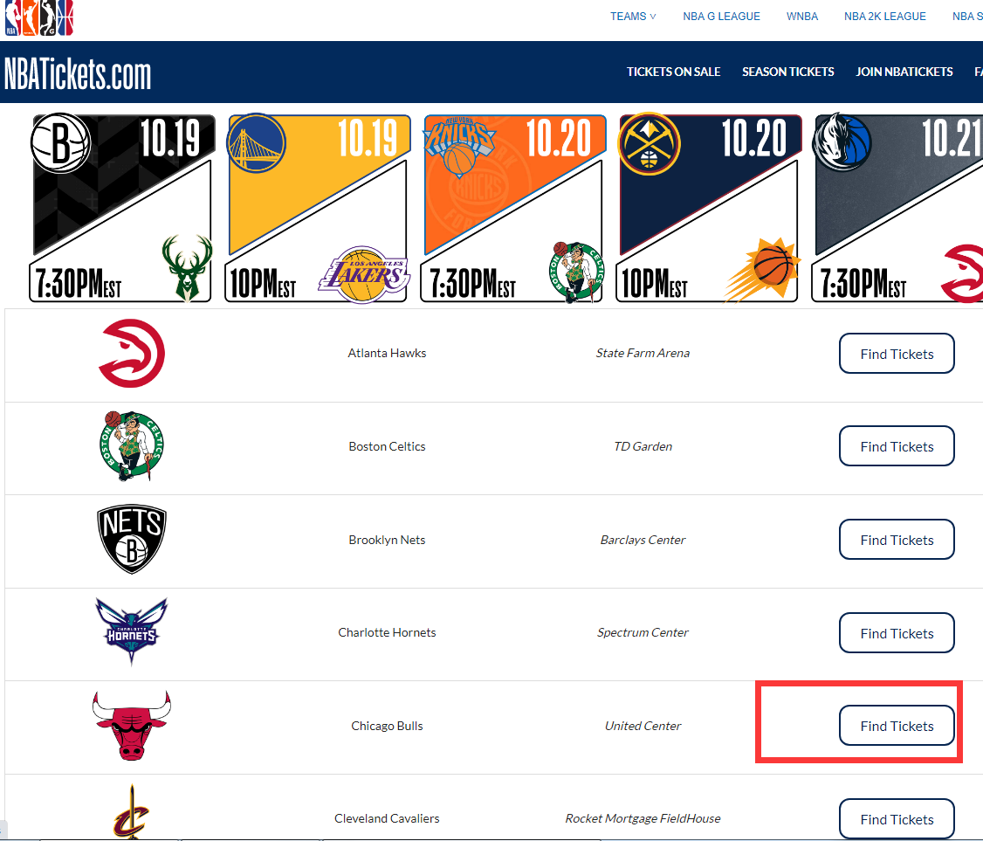Click Barclays Center venue text

643,540
